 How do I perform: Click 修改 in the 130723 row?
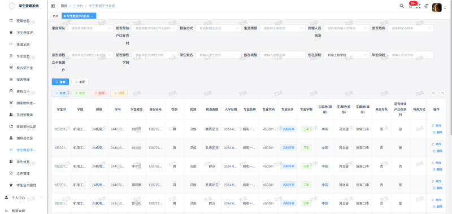click(436, 144)
